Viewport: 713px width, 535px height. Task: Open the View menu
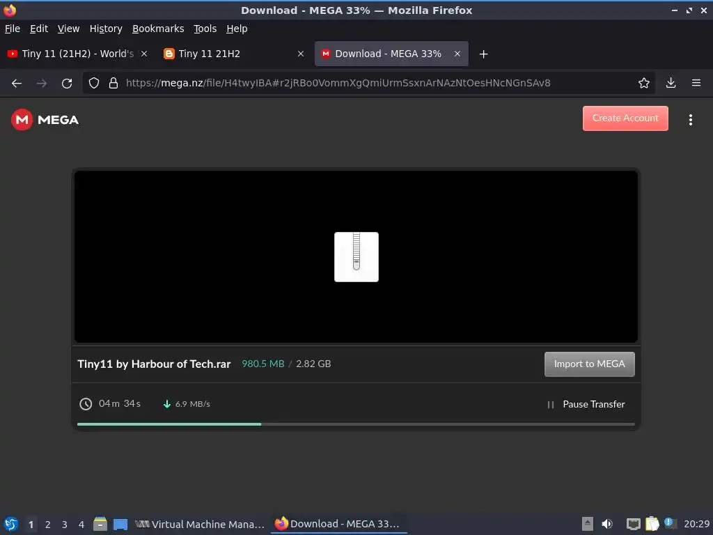pyautogui.click(x=68, y=29)
